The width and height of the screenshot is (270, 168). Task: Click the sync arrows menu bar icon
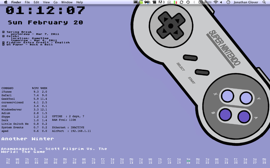point(181,2)
